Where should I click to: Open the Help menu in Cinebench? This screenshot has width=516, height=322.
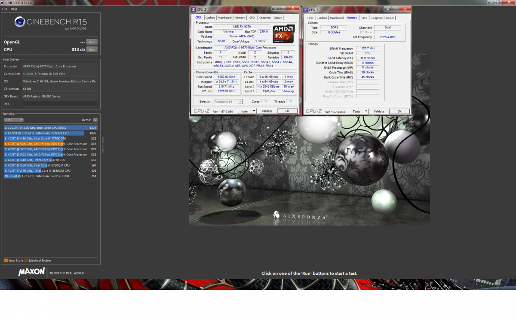[x=14, y=9]
